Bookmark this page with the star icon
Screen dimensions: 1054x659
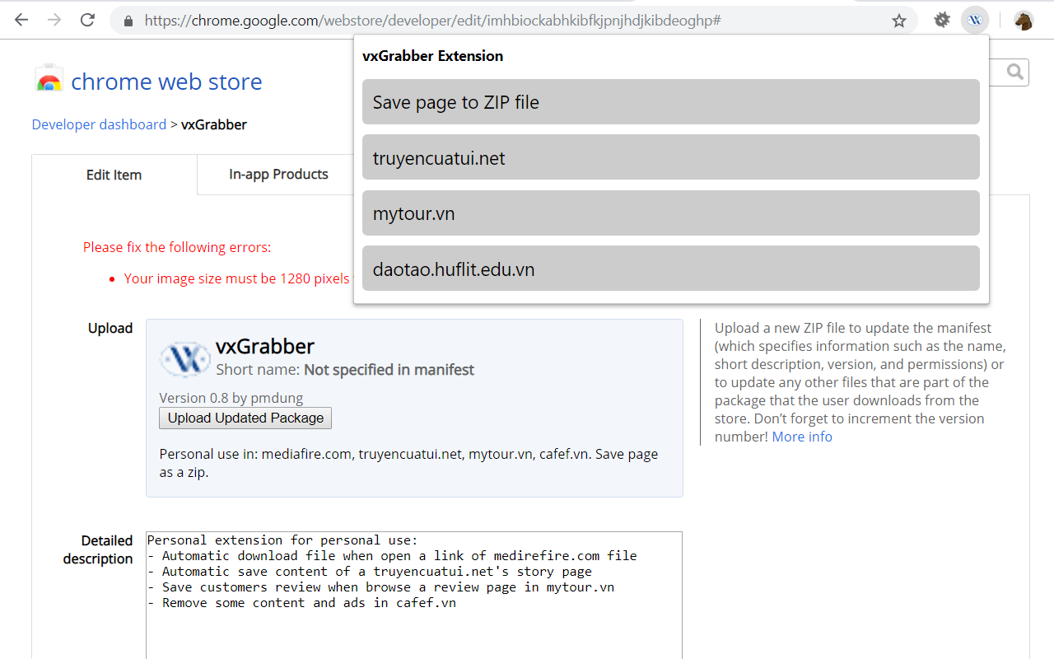tap(899, 21)
